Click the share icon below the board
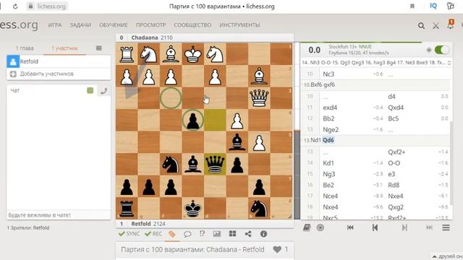Viewport: 463px width, 260px height. [x=248, y=234]
